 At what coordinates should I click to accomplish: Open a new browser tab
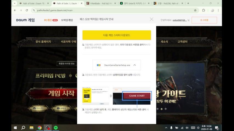click(188, 3)
